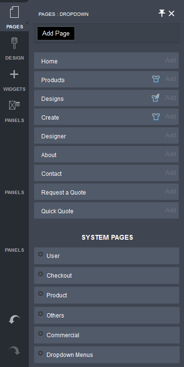The height and width of the screenshot is (367, 184).
Task: Select the Quick Quote page name
Action: point(57,211)
